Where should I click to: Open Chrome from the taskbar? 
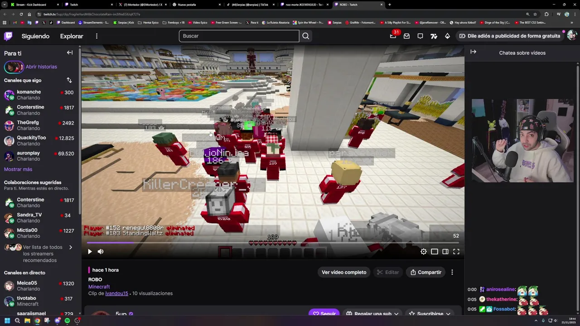(37, 321)
